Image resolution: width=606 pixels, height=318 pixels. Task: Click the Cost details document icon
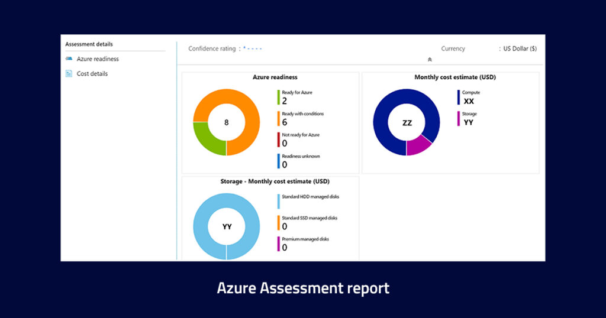(x=69, y=73)
